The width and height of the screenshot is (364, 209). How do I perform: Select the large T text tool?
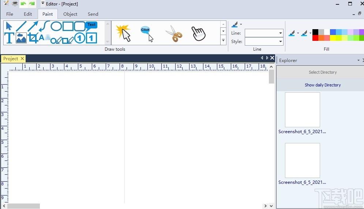(x=9, y=38)
